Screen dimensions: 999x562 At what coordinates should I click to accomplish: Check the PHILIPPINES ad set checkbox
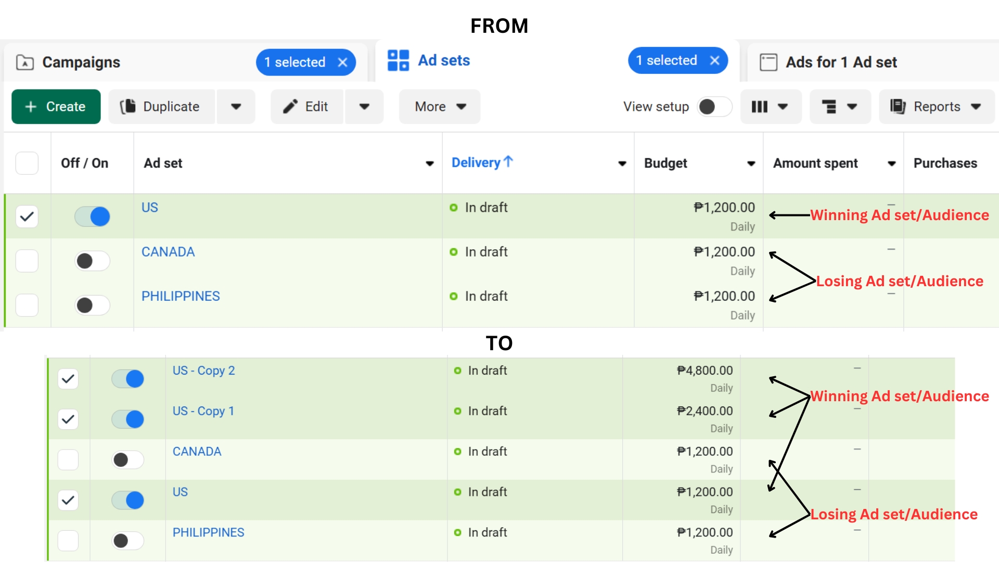[27, 305]
